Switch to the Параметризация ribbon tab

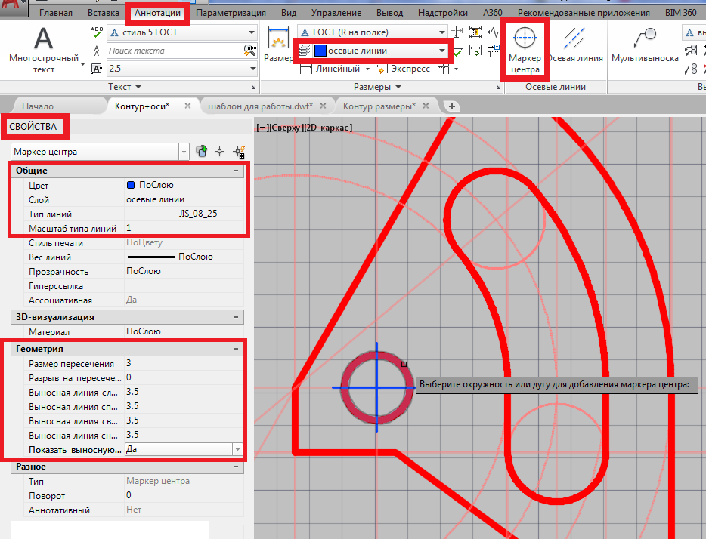[x=231, y=13]
